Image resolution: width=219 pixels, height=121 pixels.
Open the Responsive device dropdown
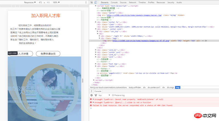click(30, 2)
